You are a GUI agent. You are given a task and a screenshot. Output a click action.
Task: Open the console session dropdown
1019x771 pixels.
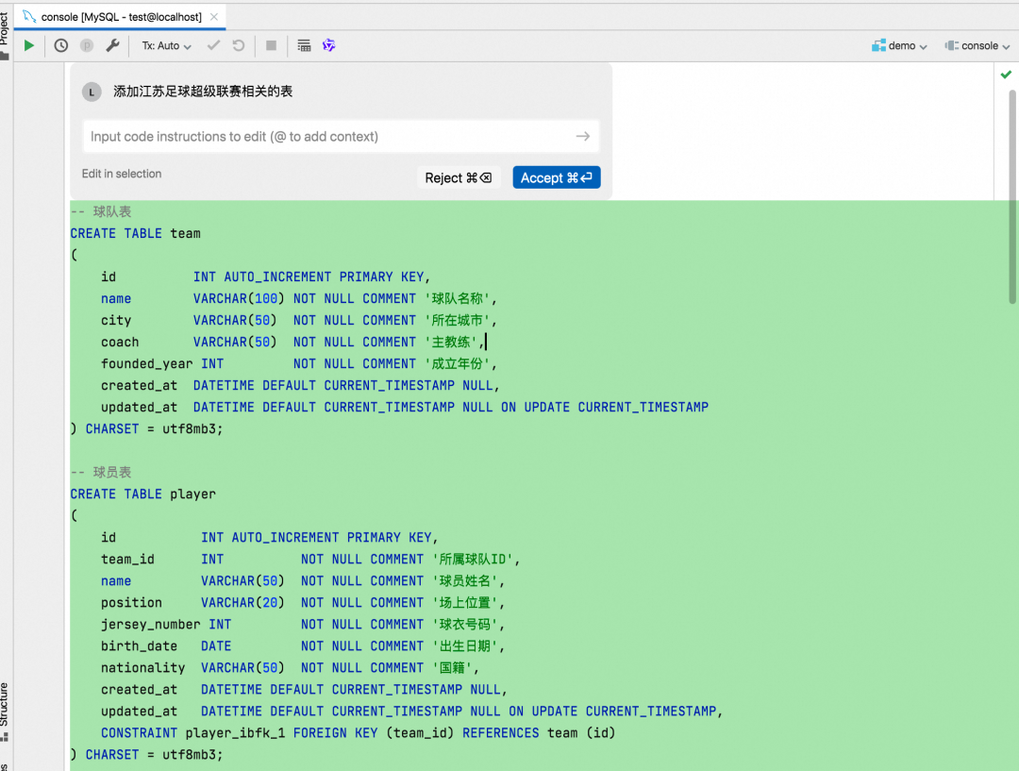(977, 45)
